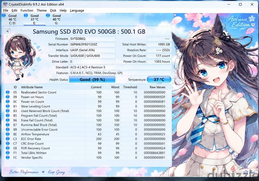Click the status orb for Power-on Hours
259x181 pixels.
pos(8,97)
